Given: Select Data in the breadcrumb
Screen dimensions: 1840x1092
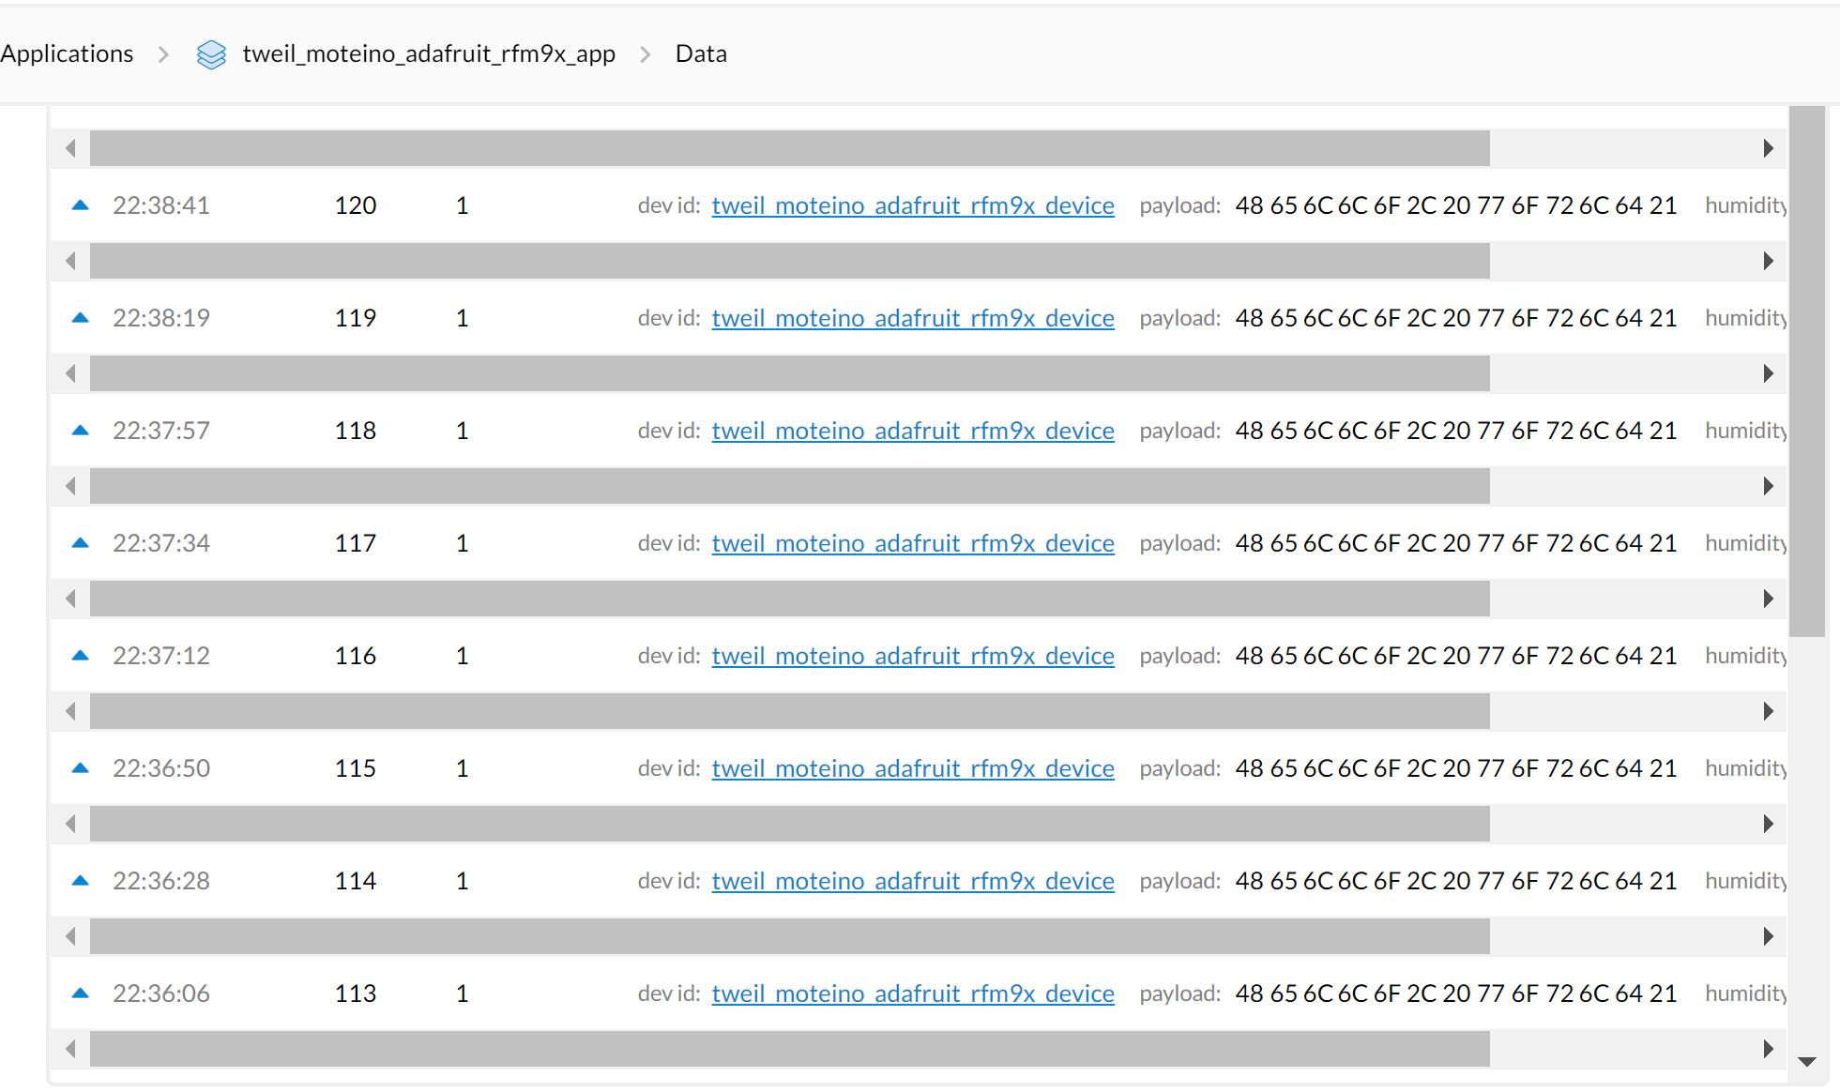Looking at the screenshot, I should click(x=701, y=54).
